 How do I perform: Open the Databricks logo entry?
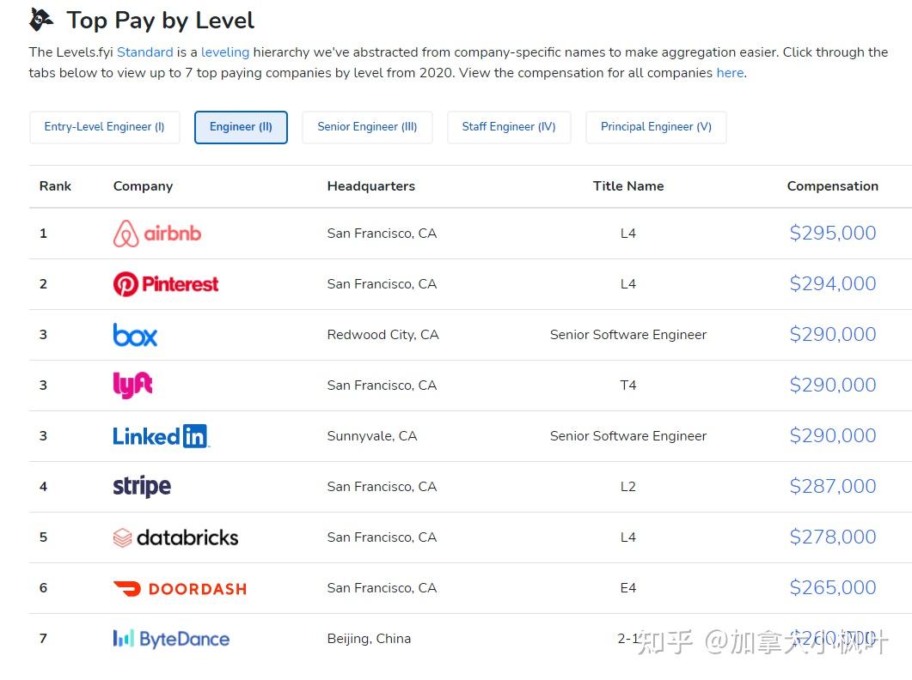(175, 537)
